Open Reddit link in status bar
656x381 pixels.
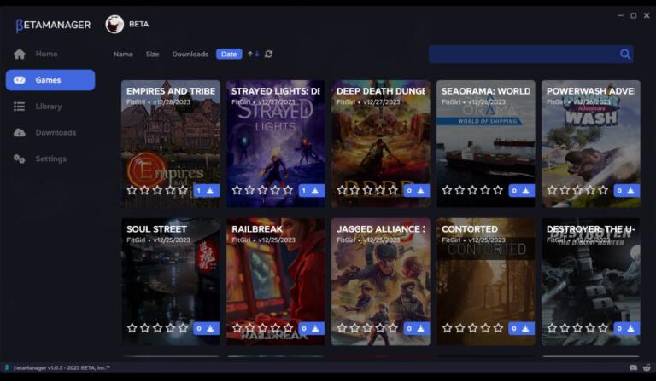(x=647, y=367)
